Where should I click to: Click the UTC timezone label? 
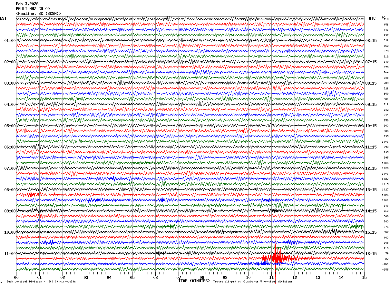[372, 18]
